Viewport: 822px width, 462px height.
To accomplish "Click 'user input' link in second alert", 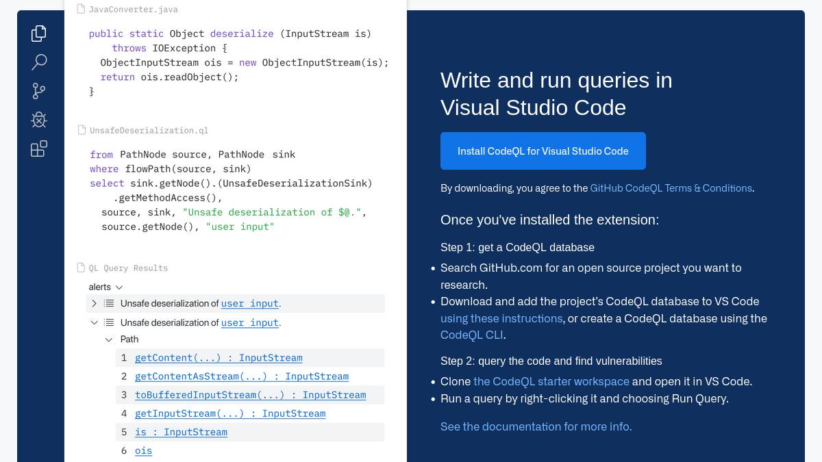I will (250, 322).
